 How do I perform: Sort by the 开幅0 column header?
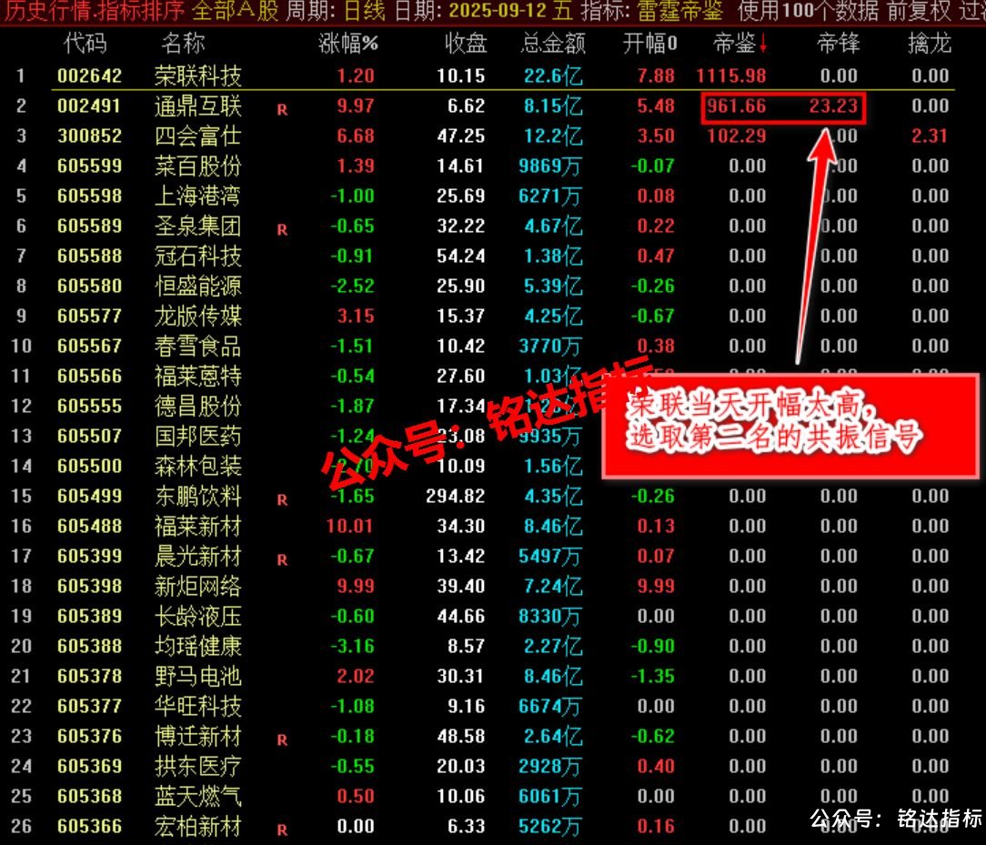click(x=650, y=44)
